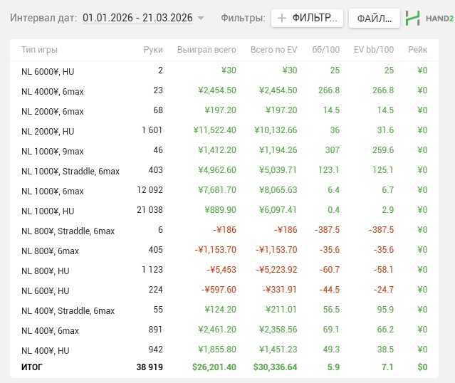The width and height of the screenshot is (455, 383).
Task: Click the ИТОГ totals row
Action: 33,367
